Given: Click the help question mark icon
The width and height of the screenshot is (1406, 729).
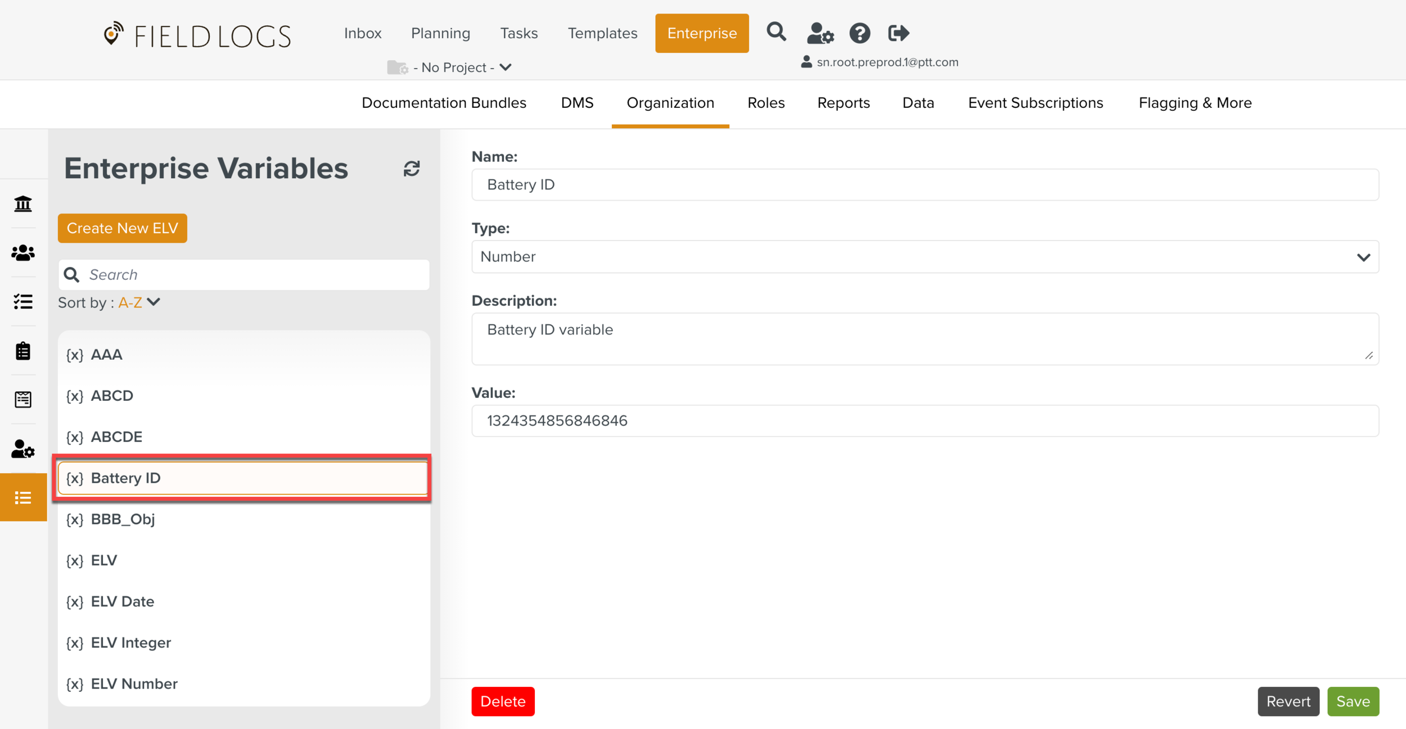Looking at the screenshot, I should [859, 33].
